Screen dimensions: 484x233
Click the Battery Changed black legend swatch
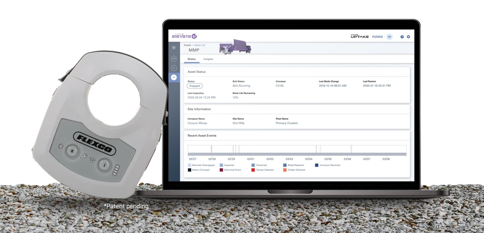[190, 170]
